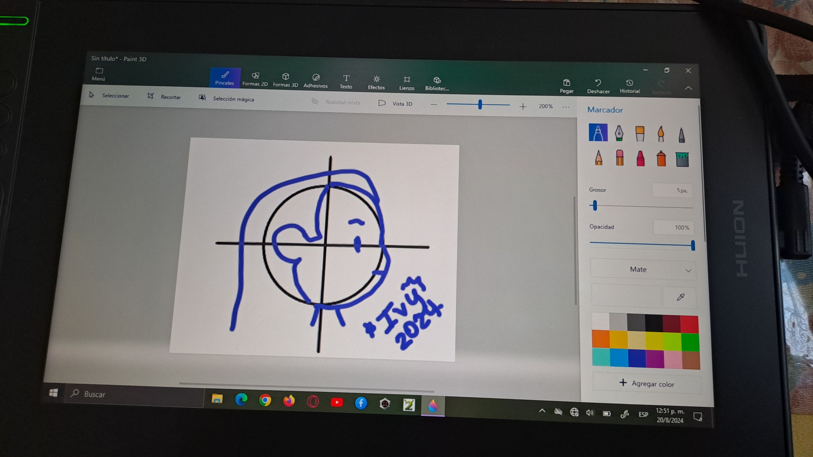This screenshot has height=457, width=813.
Task: Select the Eraser tool
Action: 619,158
